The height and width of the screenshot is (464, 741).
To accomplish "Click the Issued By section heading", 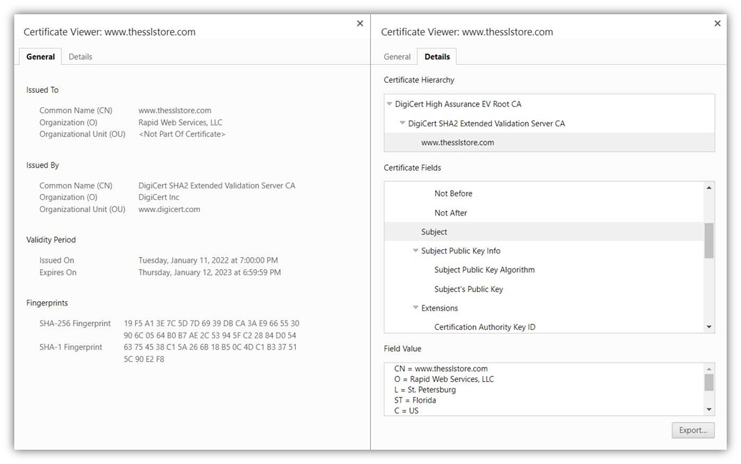I will click(43, 165).
